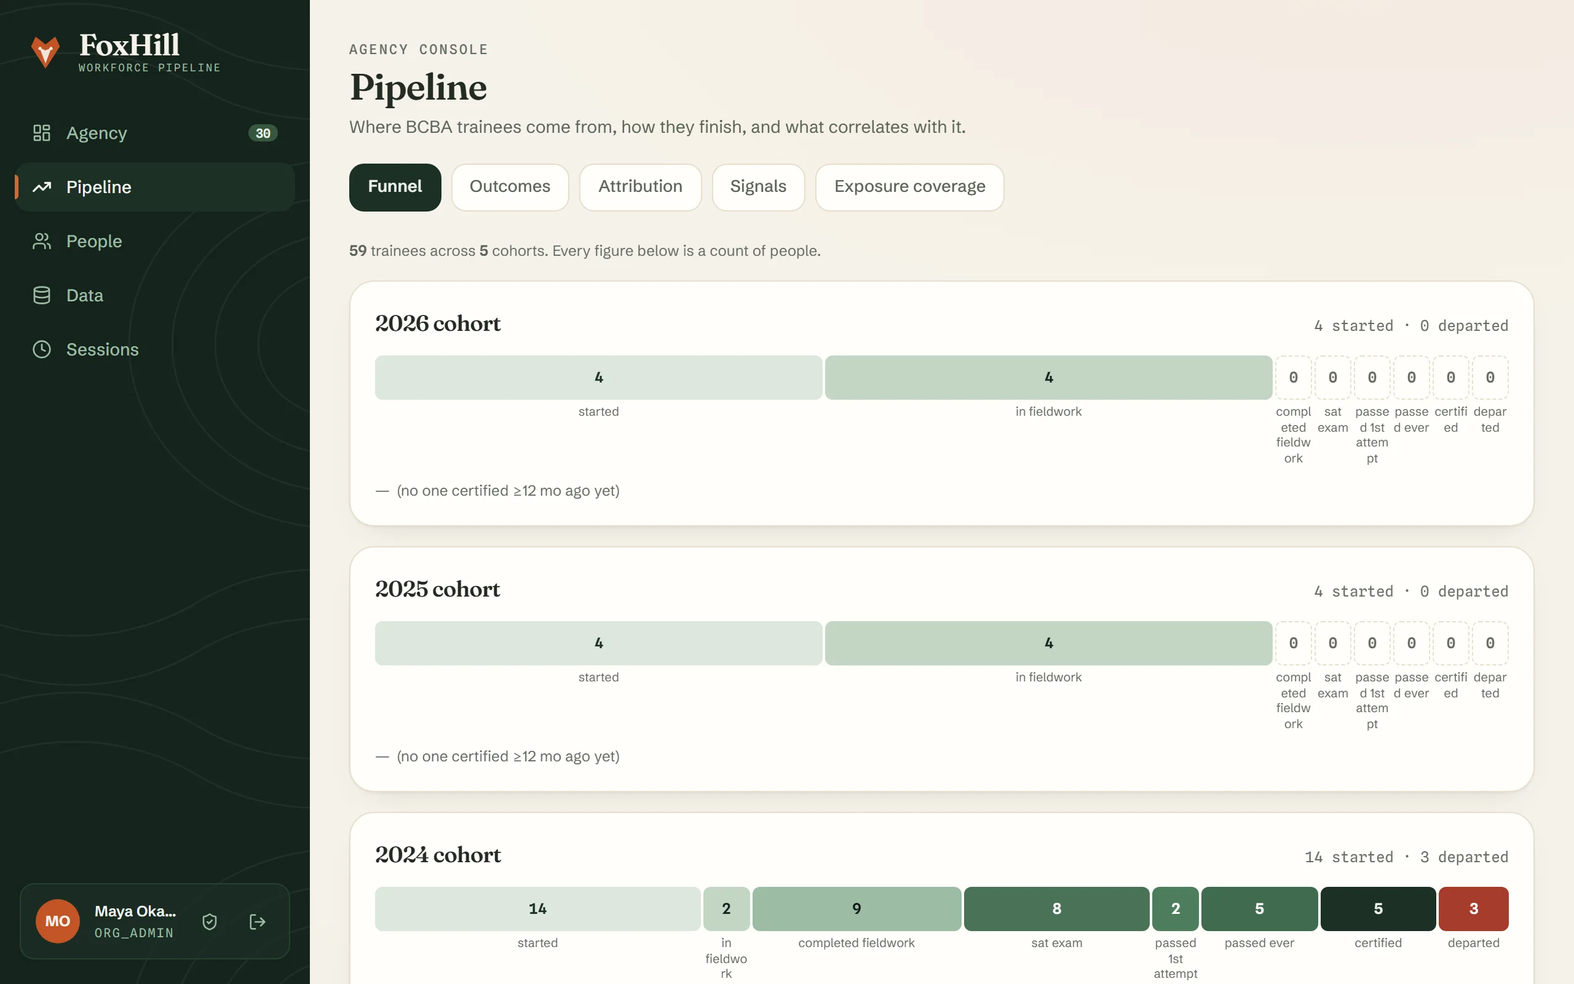Click the 2025 cohort heading
The image size is (1574, 984).
pyautogui.click(x=438, y=589)
